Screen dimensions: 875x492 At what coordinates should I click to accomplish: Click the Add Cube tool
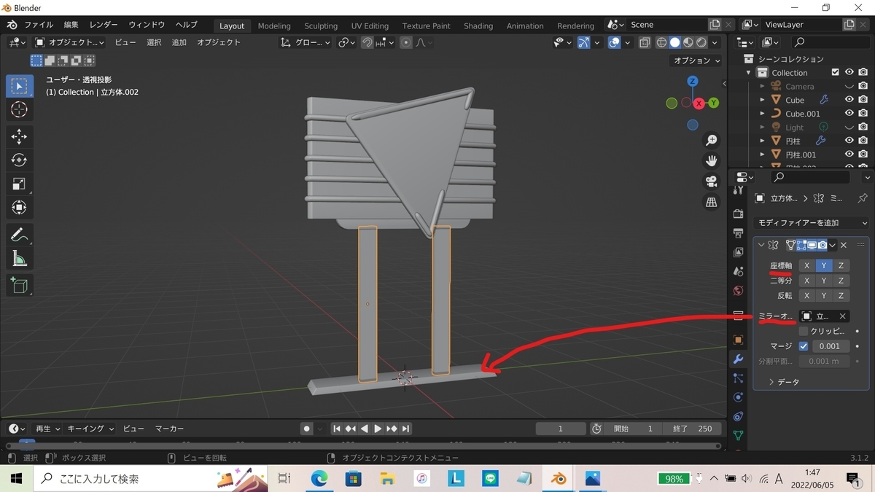[20, 285]
